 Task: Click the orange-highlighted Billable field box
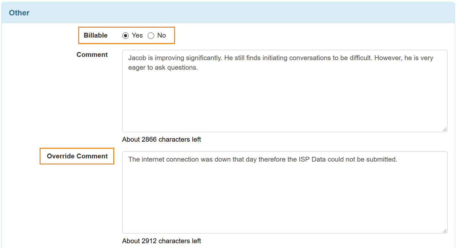tap(127, 35)
